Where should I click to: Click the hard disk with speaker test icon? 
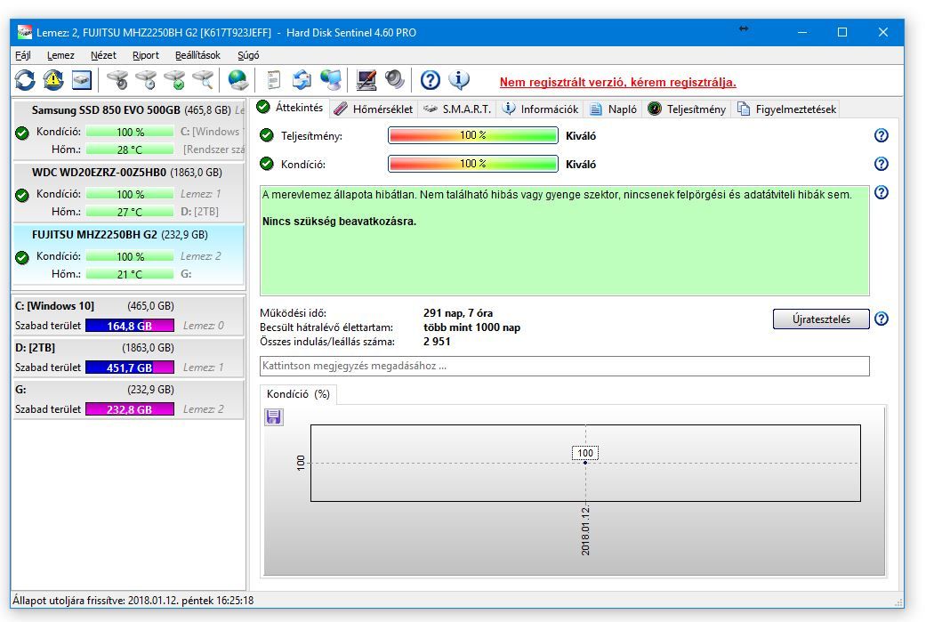click(117, 80)
